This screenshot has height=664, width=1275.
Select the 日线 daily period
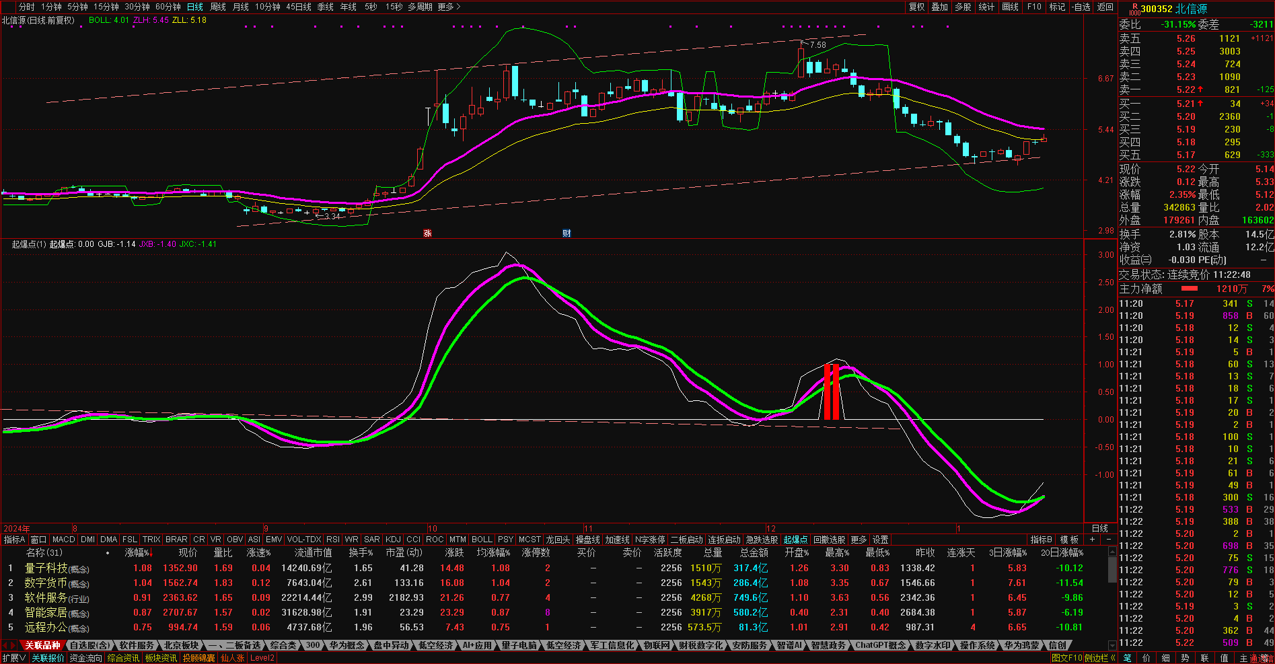click(x=195, y=7)
